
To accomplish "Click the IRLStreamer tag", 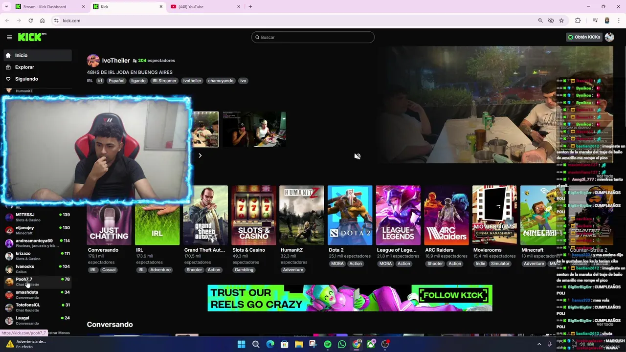I will coord(164,81).
